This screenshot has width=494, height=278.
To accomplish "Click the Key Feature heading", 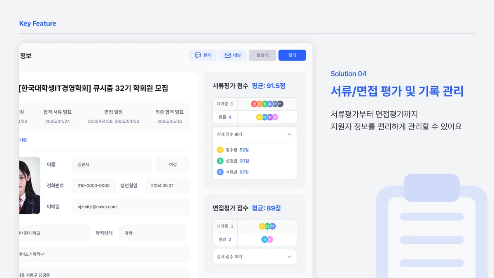I will (x=38, y=23).
